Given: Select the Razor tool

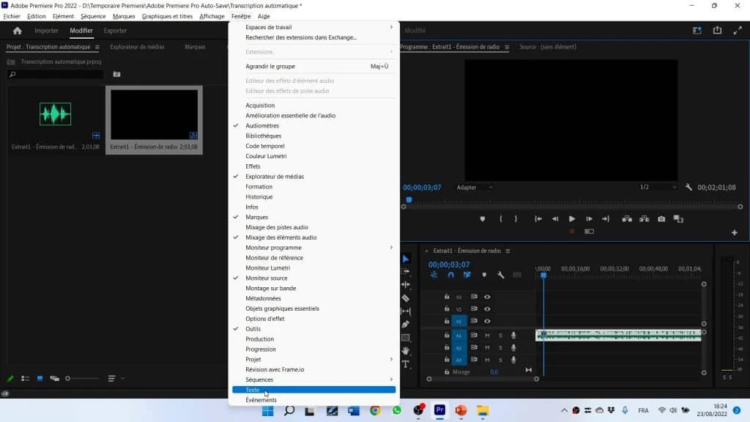Looking at the screenshot, I should [x=406, y=298].
